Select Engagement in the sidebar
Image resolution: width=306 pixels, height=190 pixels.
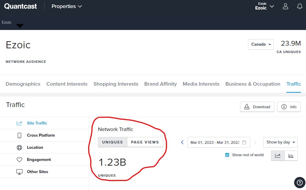[x=44, y=159]
